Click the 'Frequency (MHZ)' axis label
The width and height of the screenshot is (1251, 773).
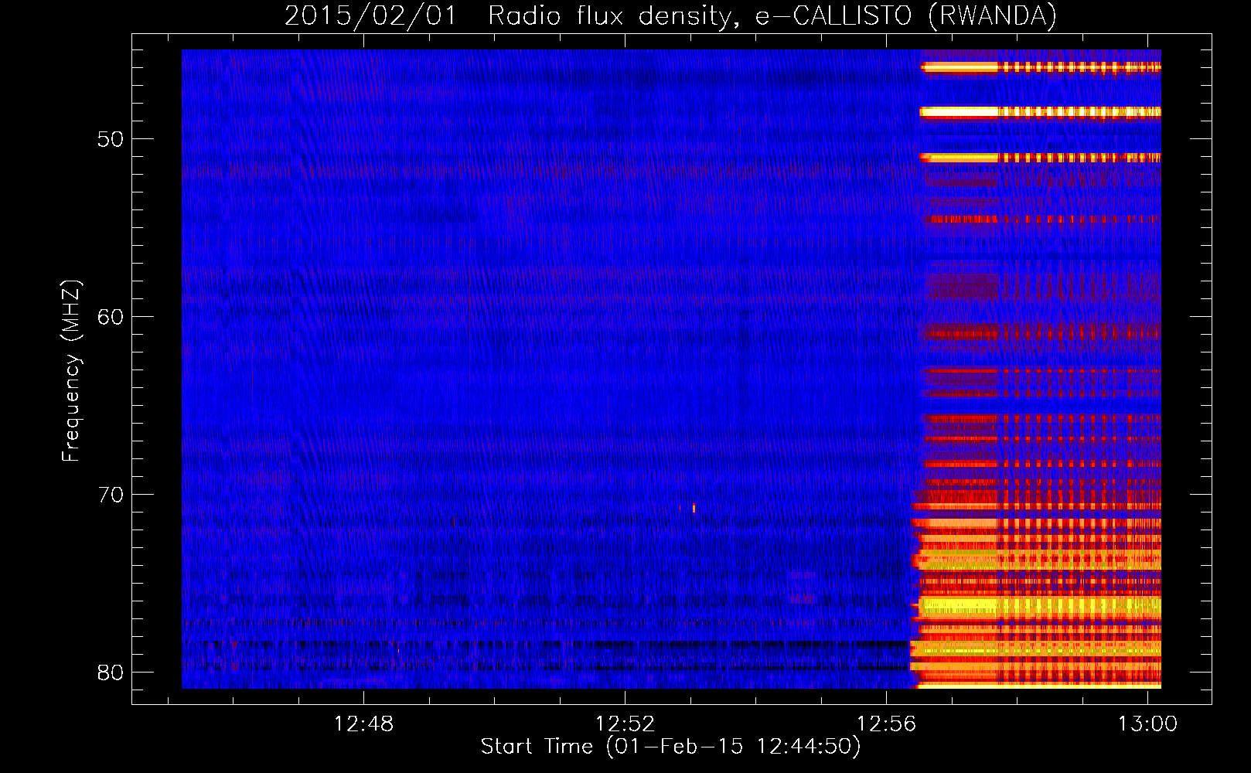click(71, 371)
